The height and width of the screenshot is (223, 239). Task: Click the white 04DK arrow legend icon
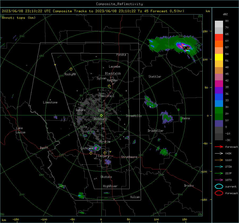219,154
